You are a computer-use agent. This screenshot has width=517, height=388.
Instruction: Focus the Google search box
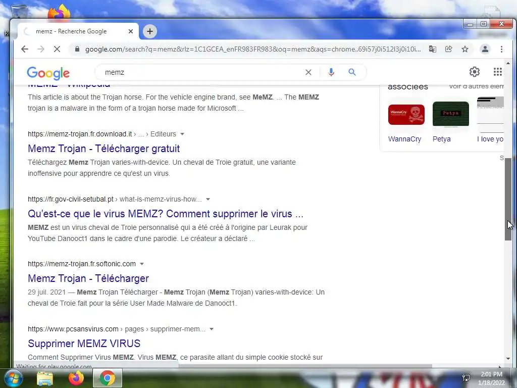(x=201, y=72)
